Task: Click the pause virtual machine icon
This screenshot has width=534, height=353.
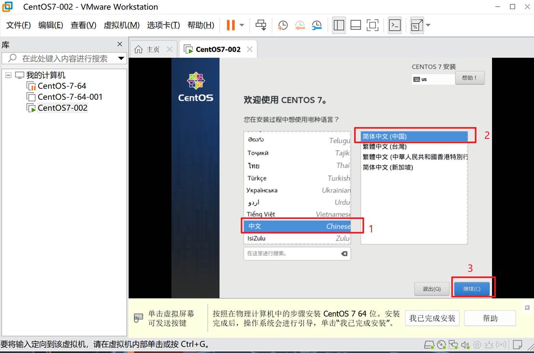Action: click(230, 25)
